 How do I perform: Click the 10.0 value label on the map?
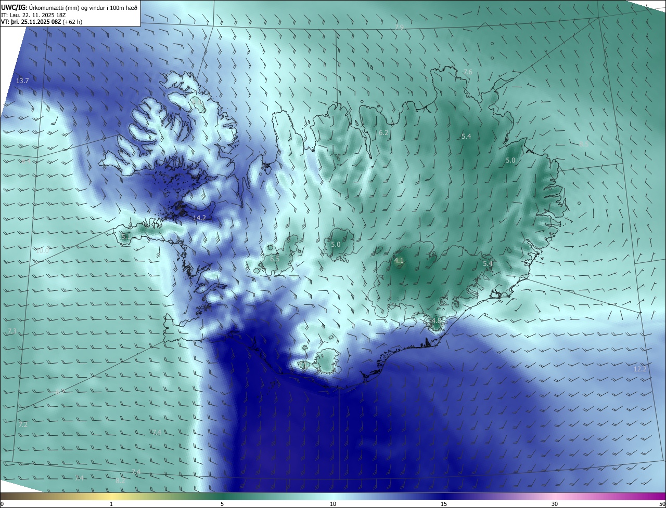coord(42,250)
